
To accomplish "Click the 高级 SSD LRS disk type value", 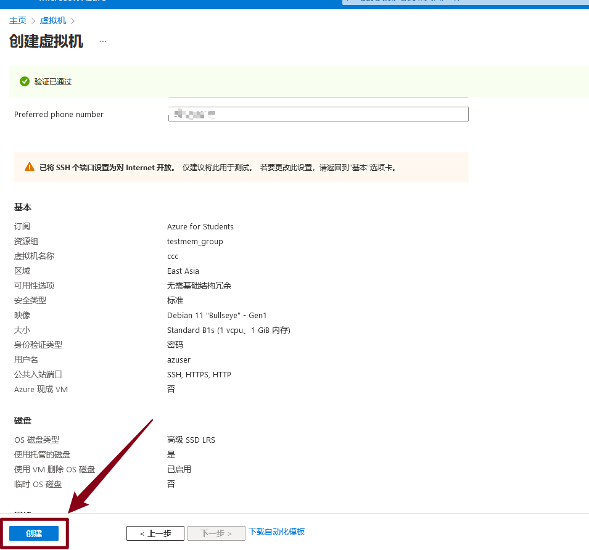I will (191, 440).
